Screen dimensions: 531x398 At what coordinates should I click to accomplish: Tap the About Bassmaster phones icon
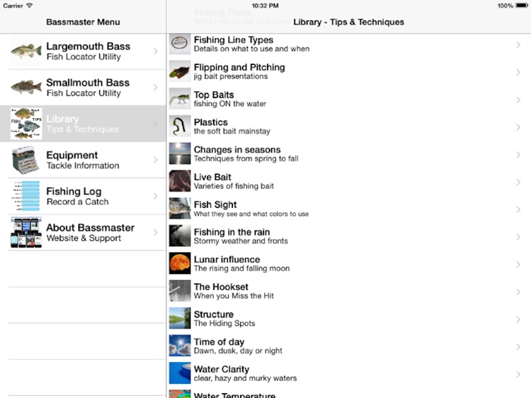pyautogui.click(x=26, y=233)
